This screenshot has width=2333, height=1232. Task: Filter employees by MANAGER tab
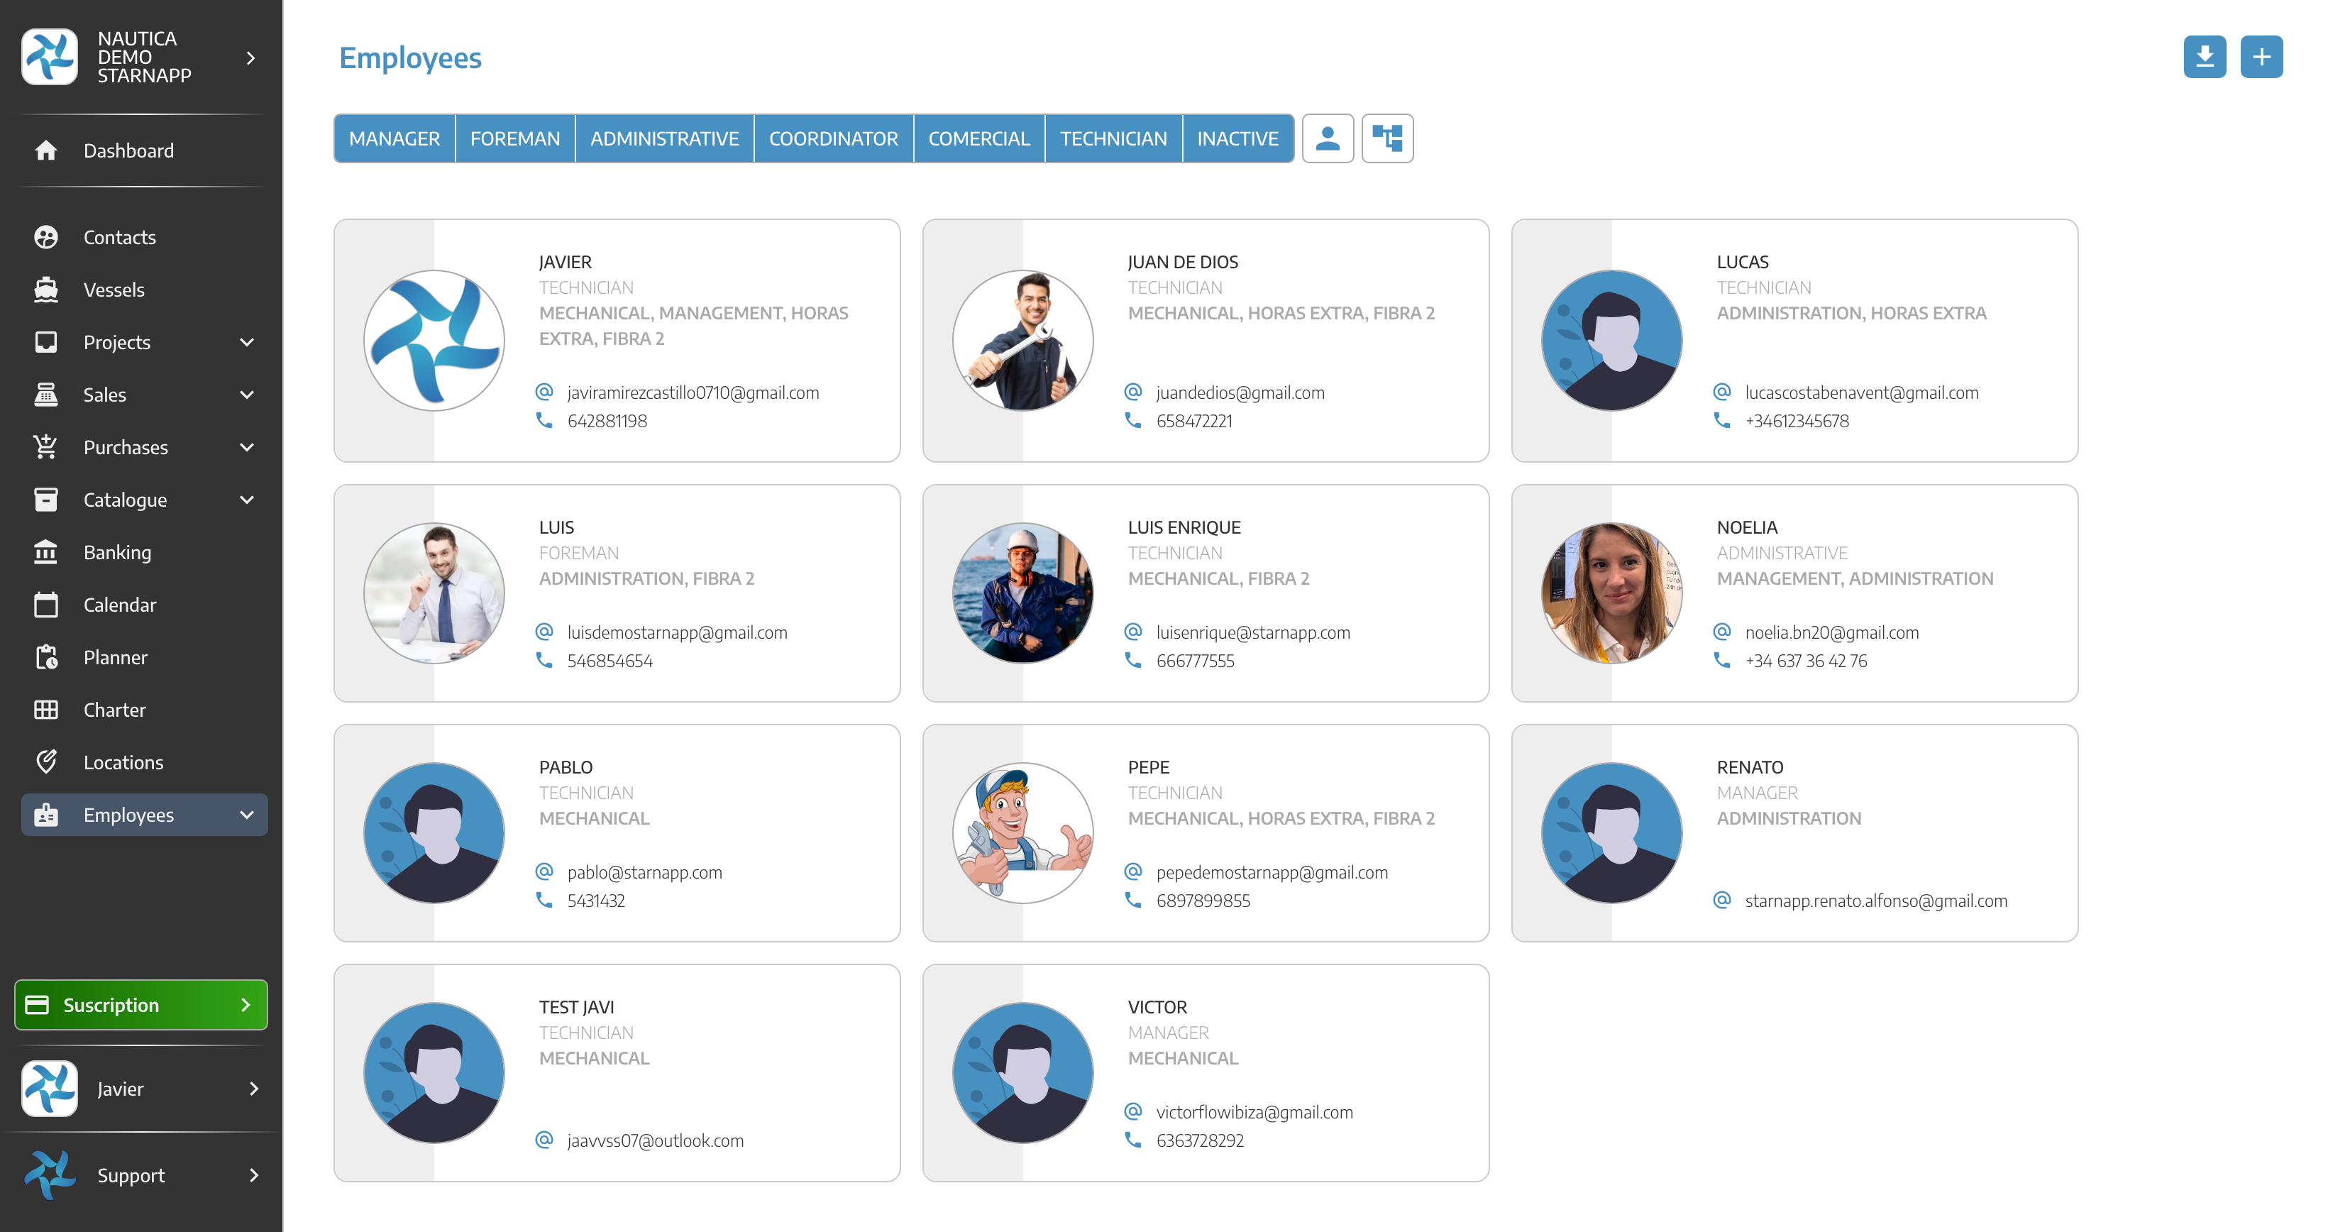point(395,138)
